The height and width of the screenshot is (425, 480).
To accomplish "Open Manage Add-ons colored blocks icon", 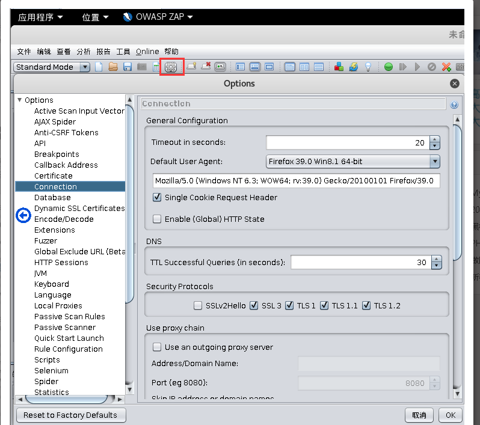I will 339,67.
